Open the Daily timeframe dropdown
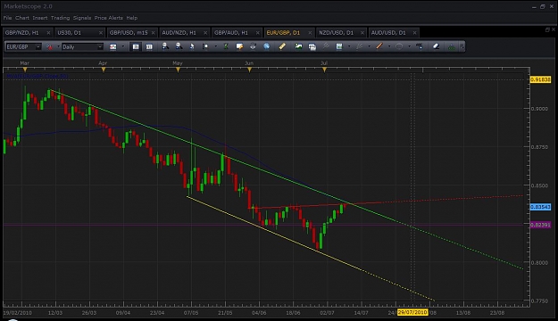This screenshot has height=321, width=558. 100,47
